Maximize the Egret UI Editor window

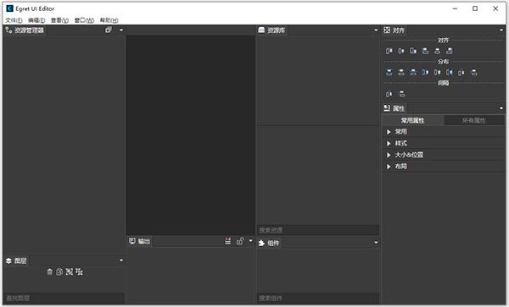(x=475, y=8)
